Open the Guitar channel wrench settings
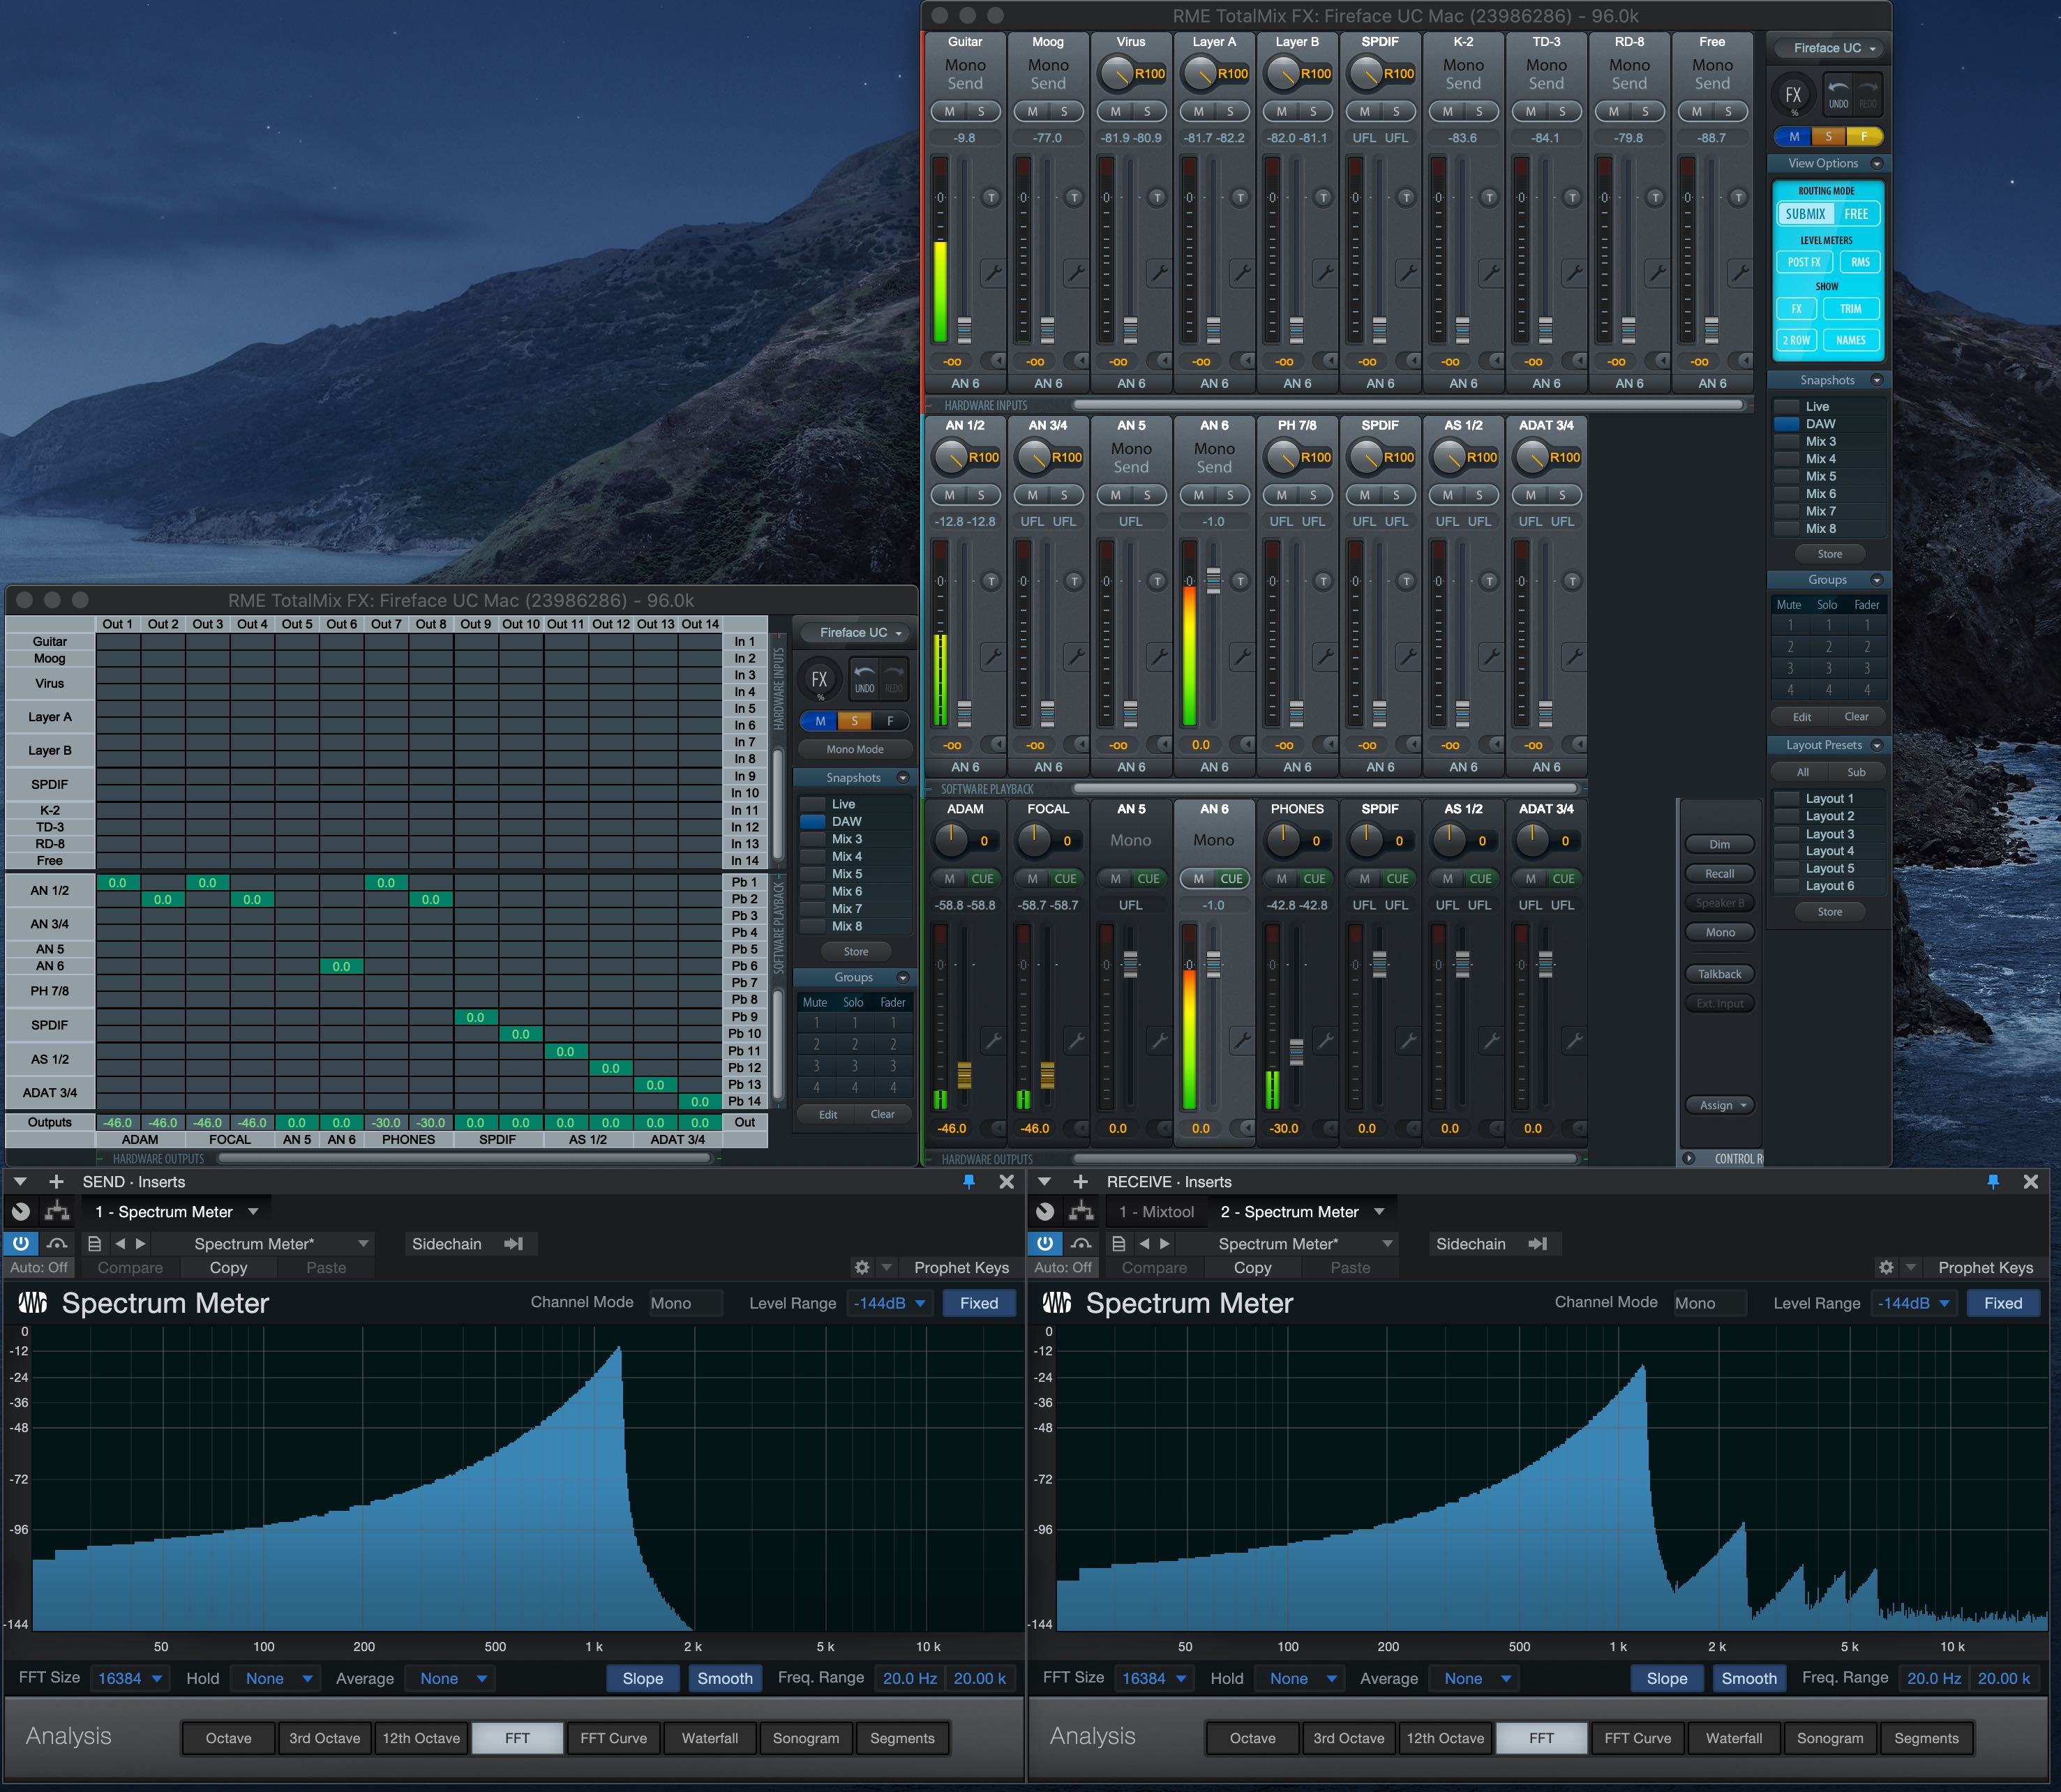The height and width of the screenshot is (1792, 2061). click(x=992, y=272)
